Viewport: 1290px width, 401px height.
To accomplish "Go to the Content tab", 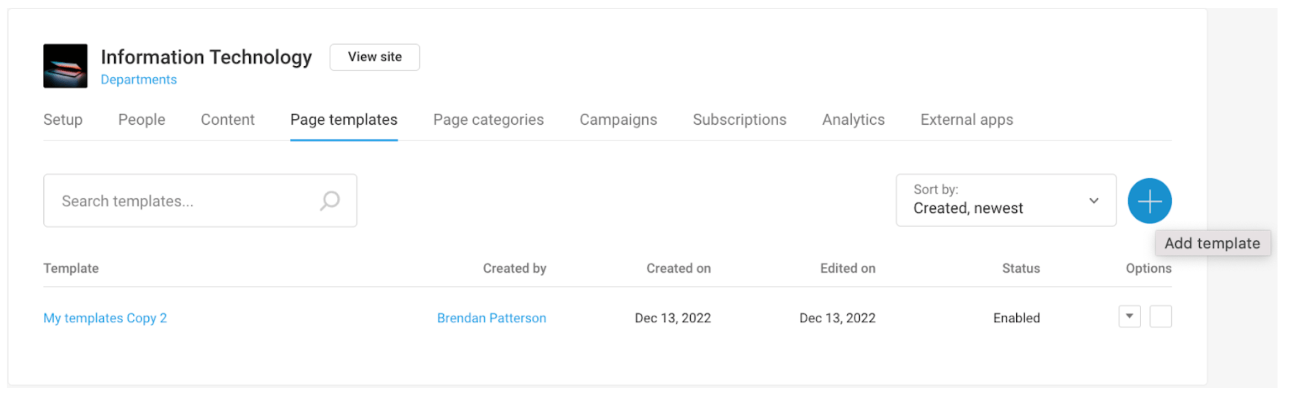I will pos(227,120).
